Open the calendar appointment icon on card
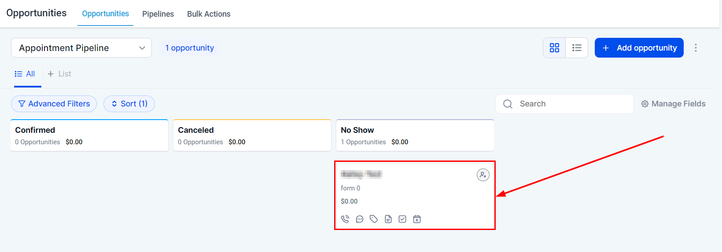The width and height of the screenshot is (722, 252). (x=417, y=219)
